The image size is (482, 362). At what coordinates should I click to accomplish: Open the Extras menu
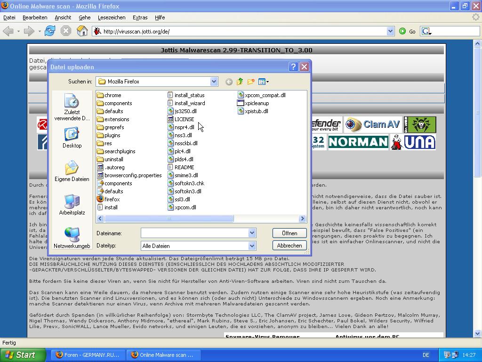tap(140, 17)
